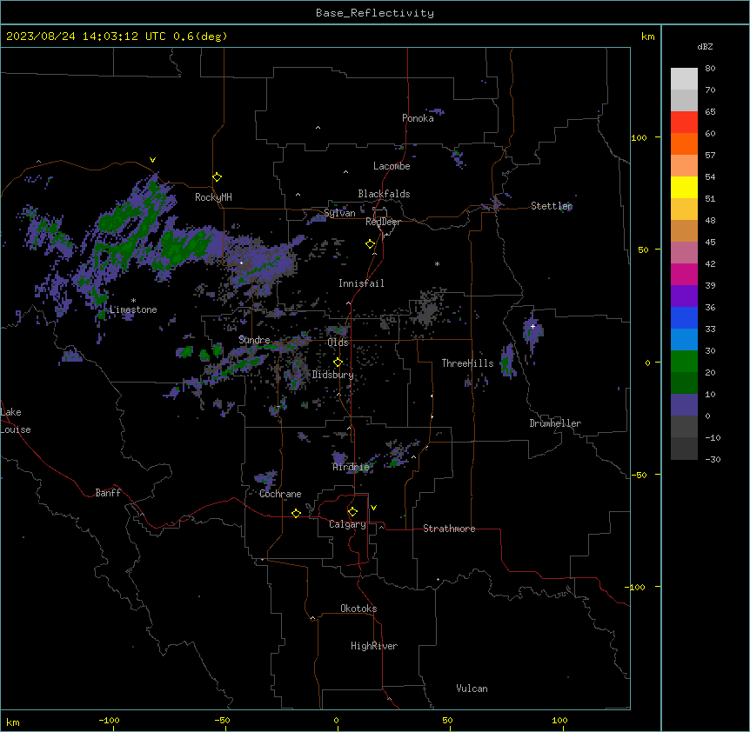Screen dimensions: 750x732
Task: Click the red 60–65 dBZ legend swatch
Action: pyautogui.click(x=684, y=123)
